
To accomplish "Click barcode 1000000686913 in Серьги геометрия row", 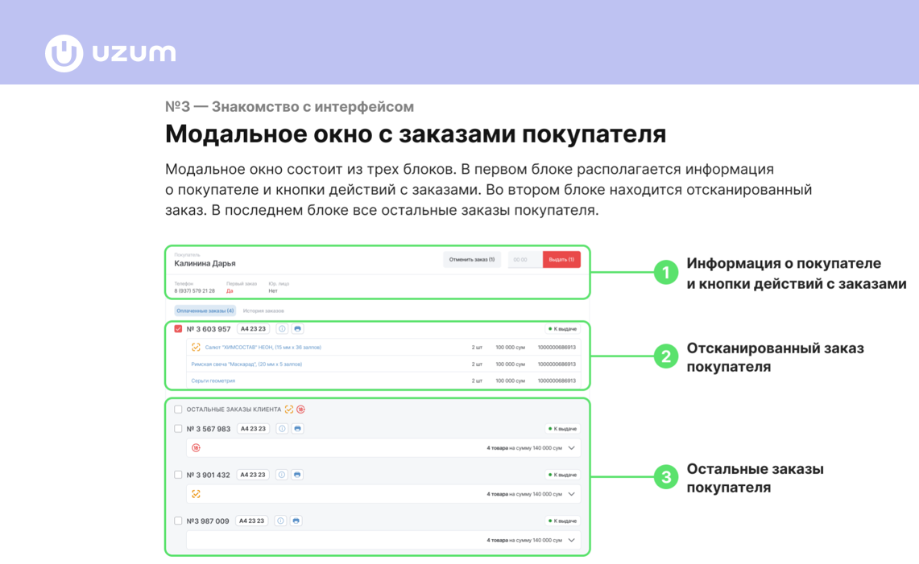I will 557,381.
